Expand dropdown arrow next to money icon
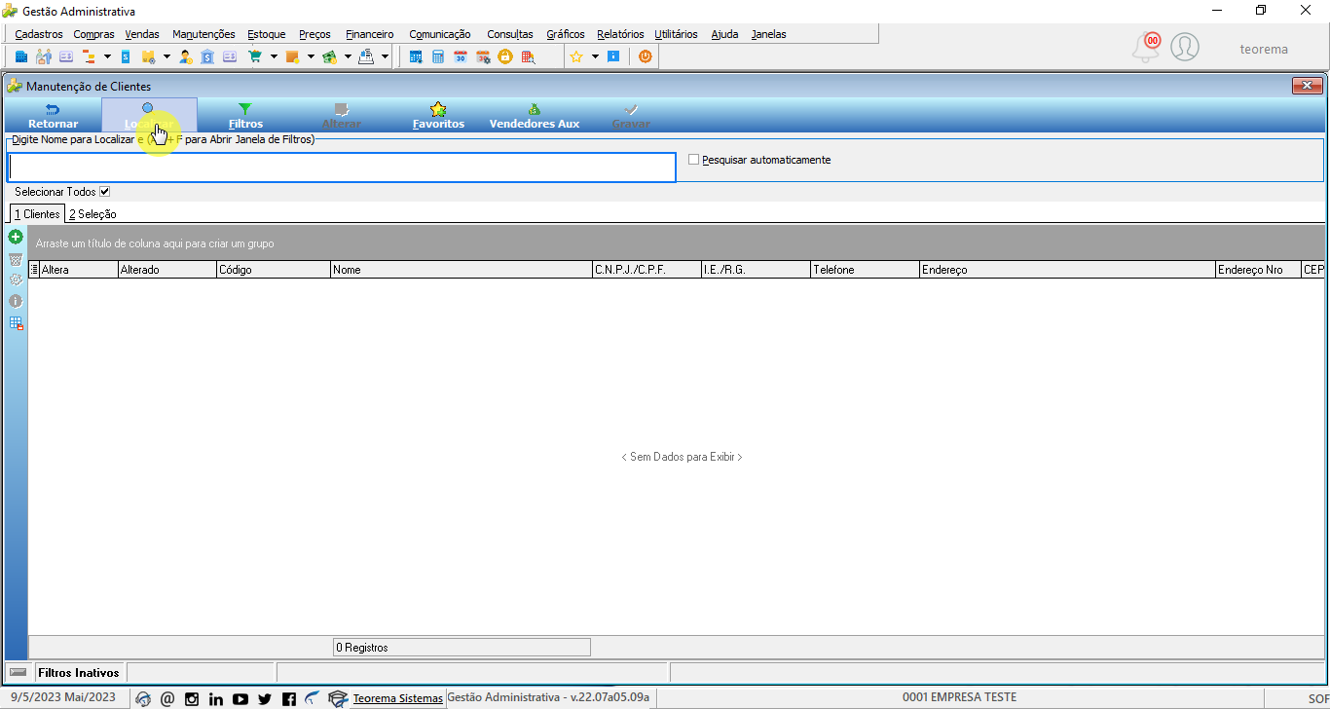Viewport: 1330px width, 709px height. click(348, 56)
